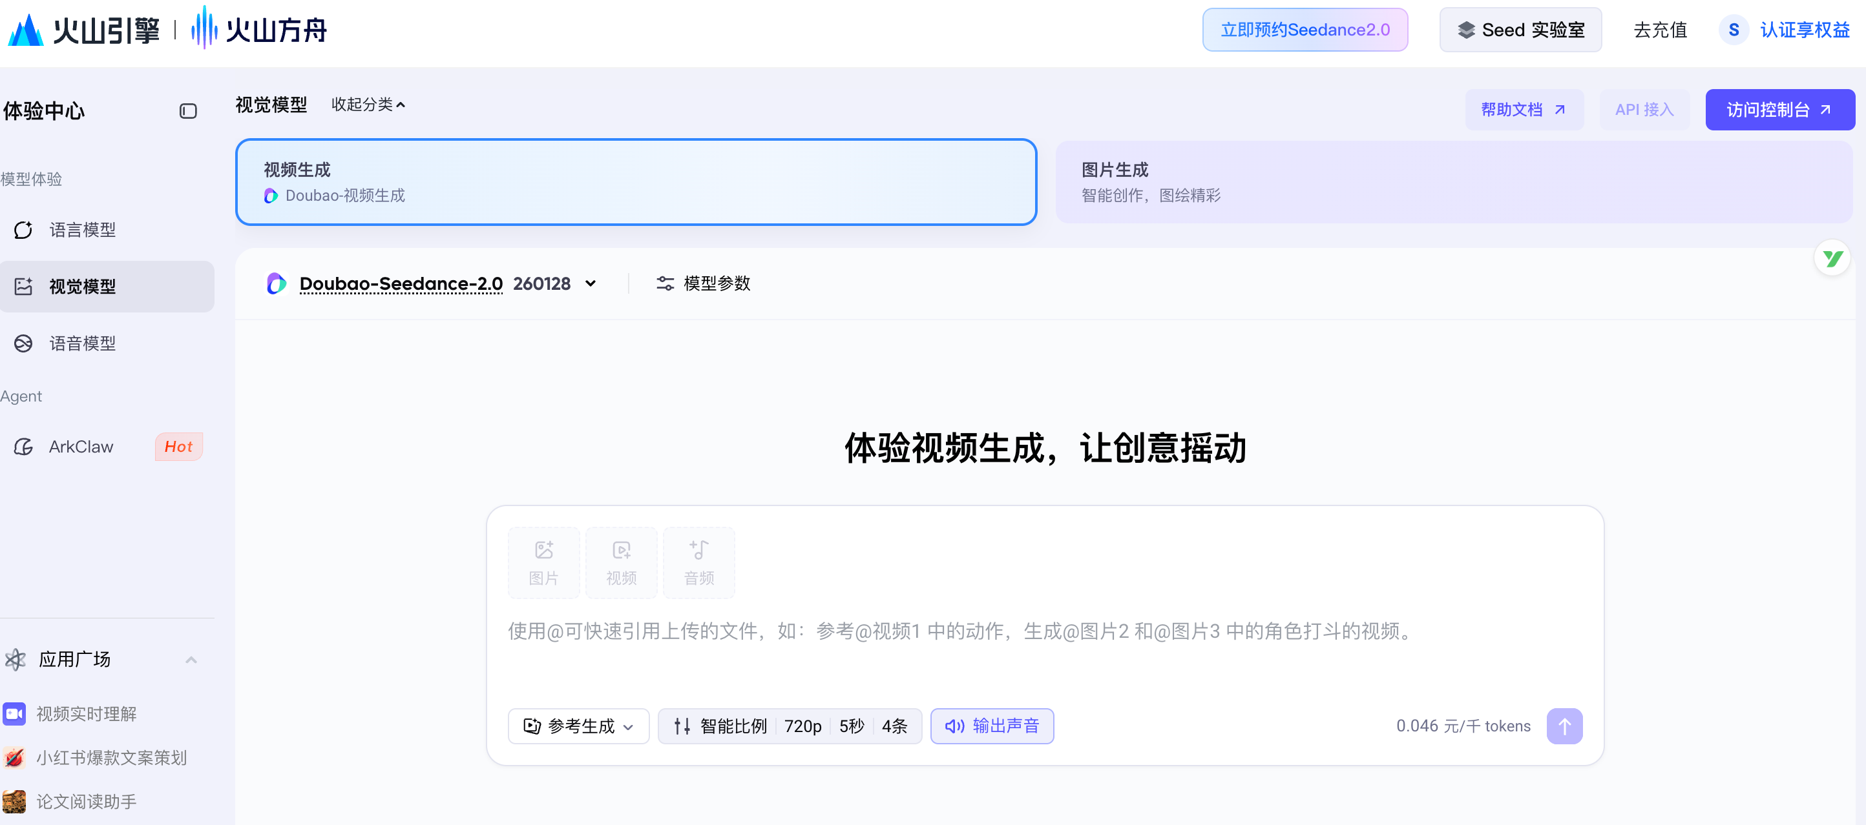The height and width of the screenshot is (825, 1866).
Task: Click the green floating assistant icon
Action: pos(1832,258)
